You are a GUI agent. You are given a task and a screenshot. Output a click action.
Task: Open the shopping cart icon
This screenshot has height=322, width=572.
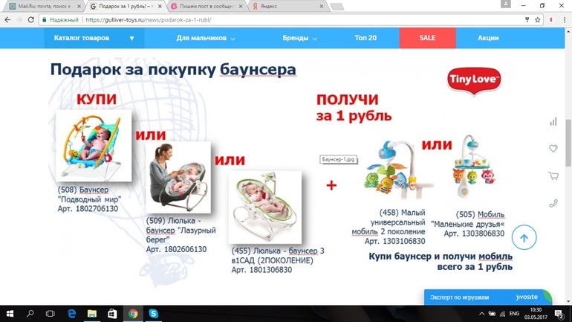553,176
